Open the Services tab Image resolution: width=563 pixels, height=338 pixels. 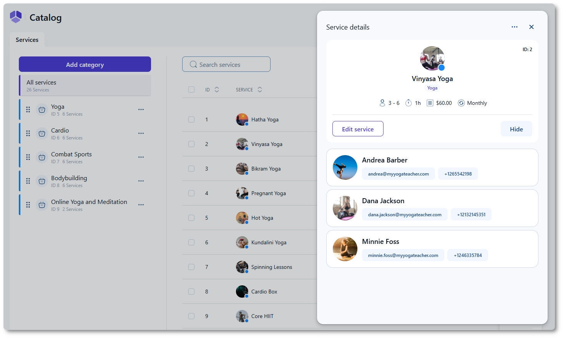(27, 40)
